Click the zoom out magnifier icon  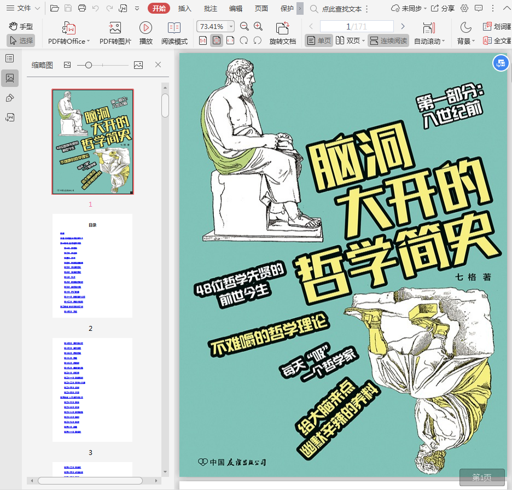coord(245,26)
